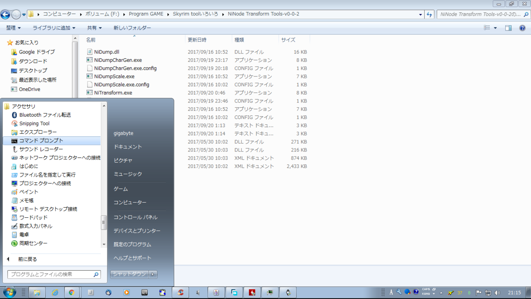The width and height of the screenshot is (531, 299).
Task: Launch ワードパッド
Action: 29,217
